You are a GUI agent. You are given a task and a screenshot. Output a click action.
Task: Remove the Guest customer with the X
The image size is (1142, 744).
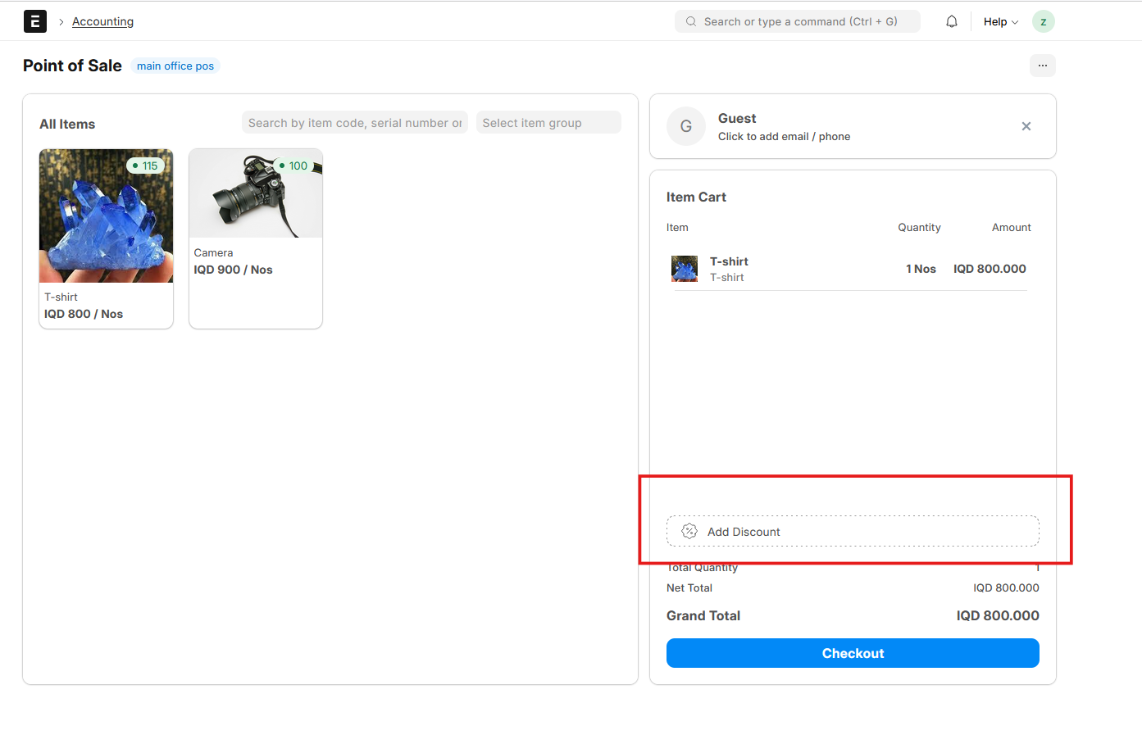coord(1026,126)
